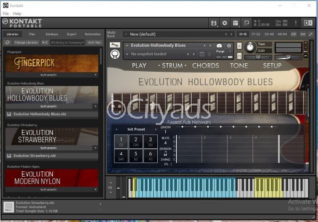
Task: Switch to the Automation browser tab
Action: (x=92, y=34)
